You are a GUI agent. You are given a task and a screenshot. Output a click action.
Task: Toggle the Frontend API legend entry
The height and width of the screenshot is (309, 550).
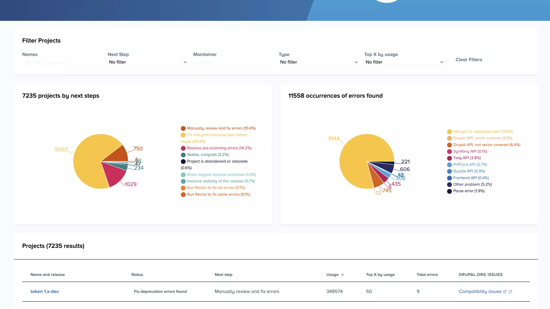(468, 178)
